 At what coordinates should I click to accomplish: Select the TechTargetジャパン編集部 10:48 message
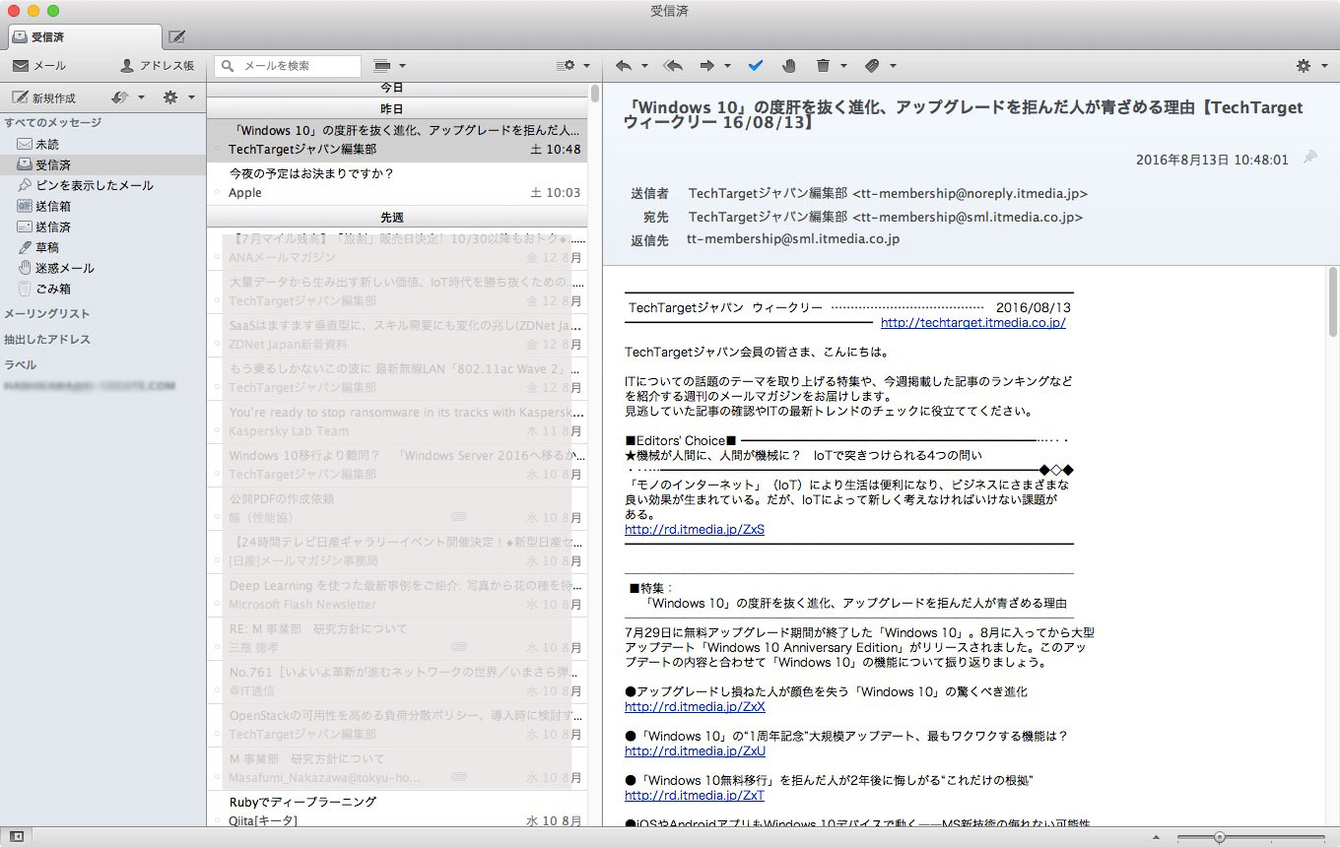click(x=397, y=140)
